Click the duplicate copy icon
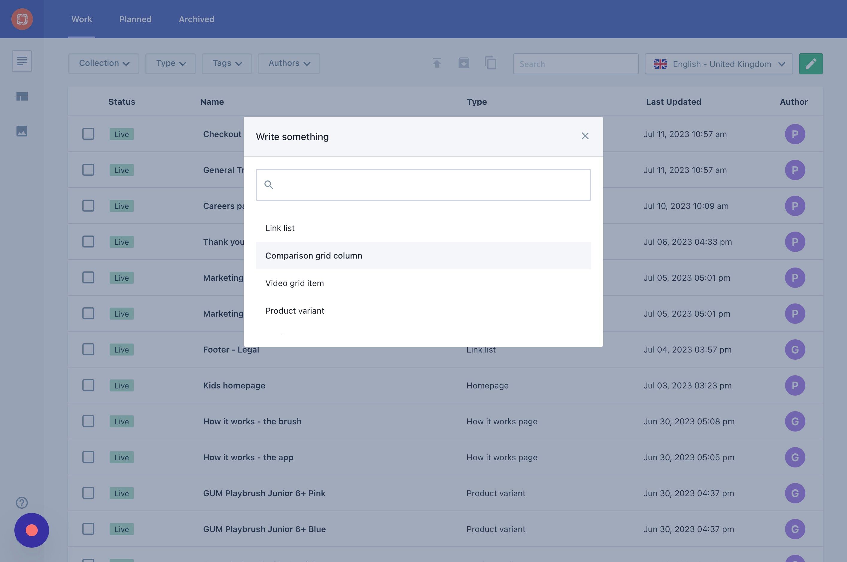This screenshot has height=562, width=847. [490, 63]
